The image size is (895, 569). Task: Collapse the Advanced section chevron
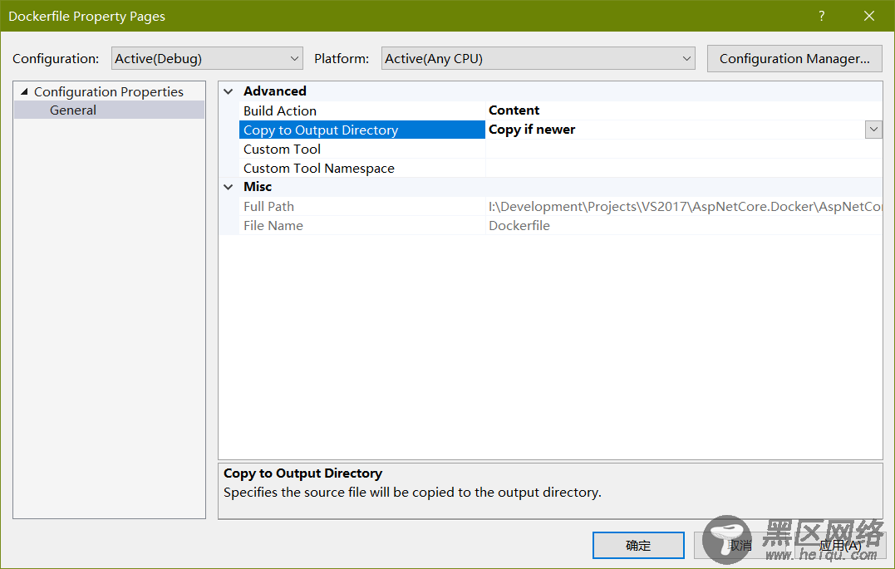click(229, 91)
